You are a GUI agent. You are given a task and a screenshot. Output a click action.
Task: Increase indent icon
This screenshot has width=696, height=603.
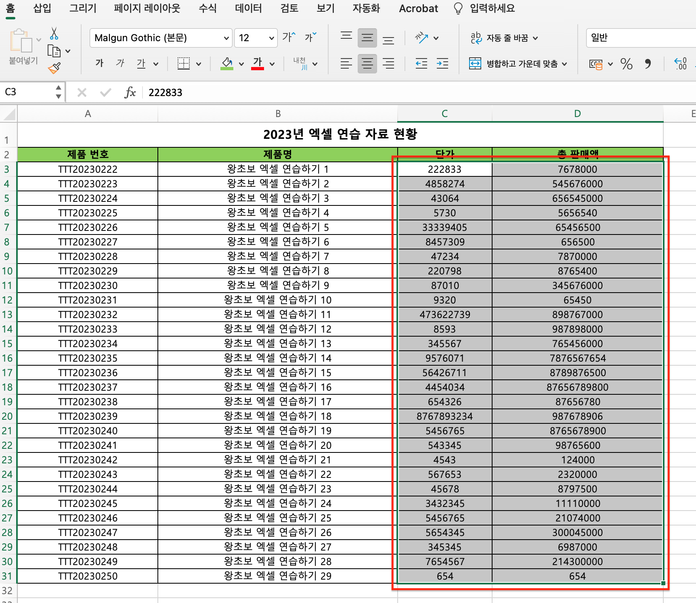tap(442, 64)
